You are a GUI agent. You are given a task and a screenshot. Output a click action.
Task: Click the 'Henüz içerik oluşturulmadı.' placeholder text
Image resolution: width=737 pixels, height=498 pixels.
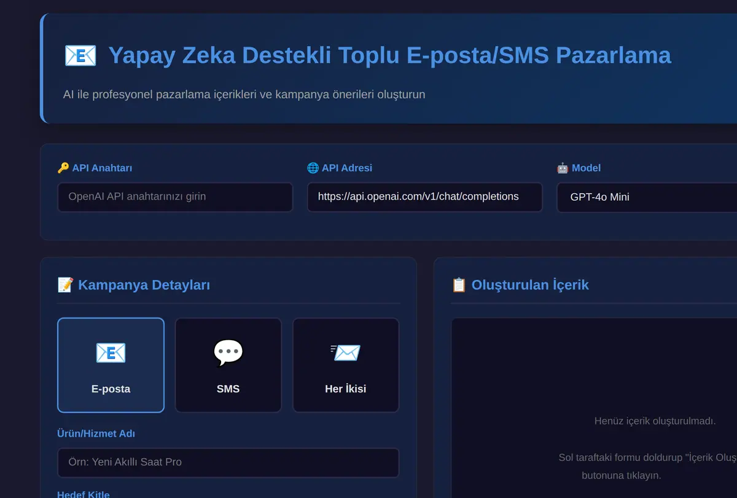655,421
